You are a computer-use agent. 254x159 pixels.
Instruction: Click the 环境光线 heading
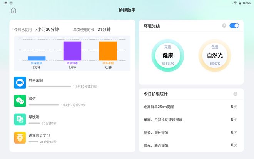[x=152, y=26]
